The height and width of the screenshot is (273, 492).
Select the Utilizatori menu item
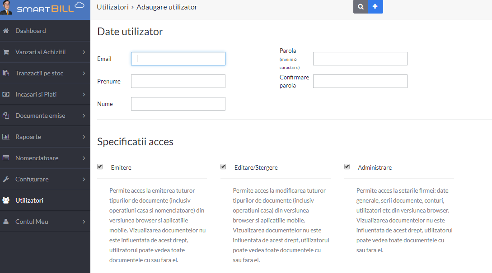click(x=45, y=200)
